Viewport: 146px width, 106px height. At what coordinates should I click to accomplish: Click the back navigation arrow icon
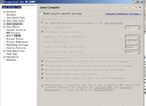coord(126,7)
